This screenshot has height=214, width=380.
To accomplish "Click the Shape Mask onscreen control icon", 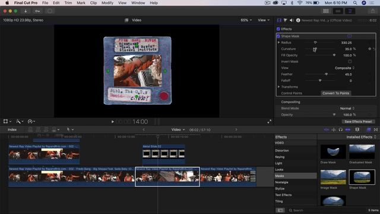I will point(349,36).
